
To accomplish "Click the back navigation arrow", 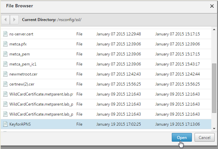I will point(6,19).
